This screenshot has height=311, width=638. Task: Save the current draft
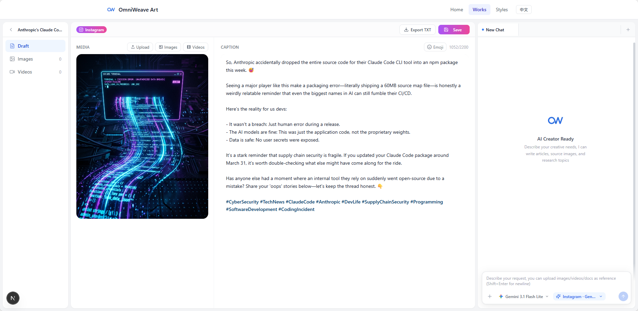click(x=454, y=30)
